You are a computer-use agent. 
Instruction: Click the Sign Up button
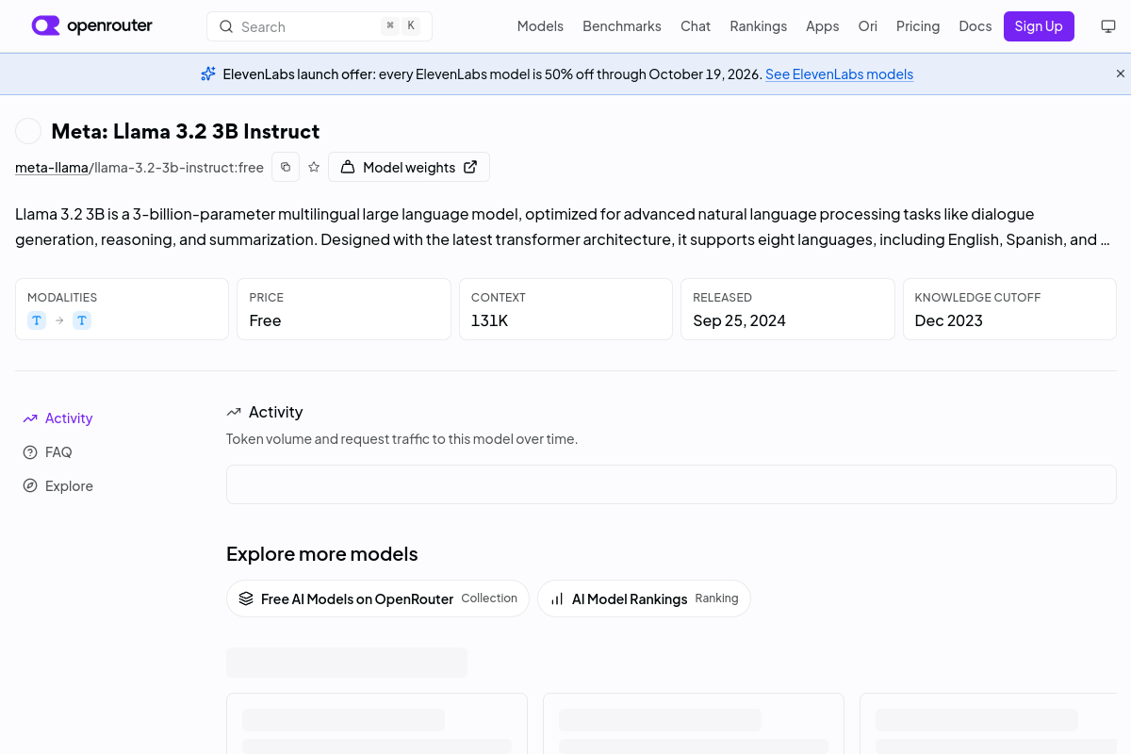tap(1039, 26)
